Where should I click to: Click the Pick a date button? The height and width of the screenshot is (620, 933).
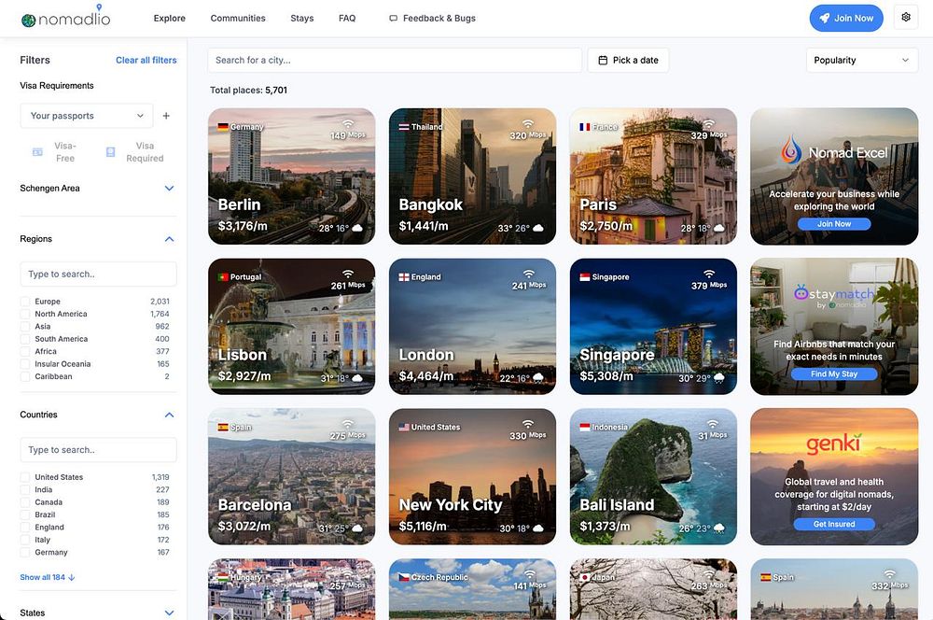click(628, 60)
